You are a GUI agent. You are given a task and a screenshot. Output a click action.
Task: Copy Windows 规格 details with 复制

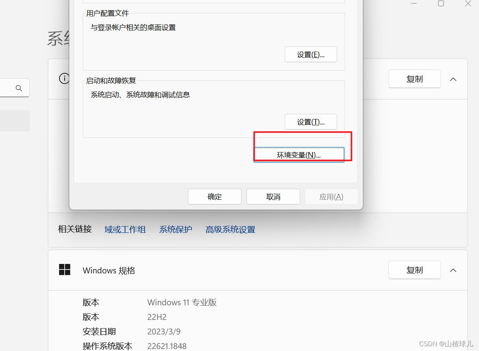coord(414,270)
